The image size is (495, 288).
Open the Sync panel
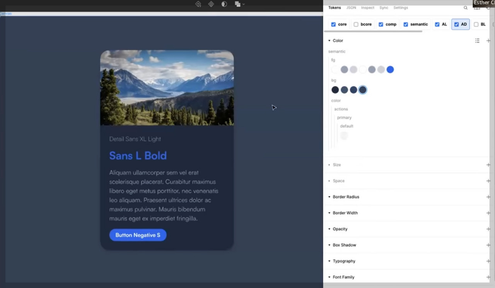[384, 7]
